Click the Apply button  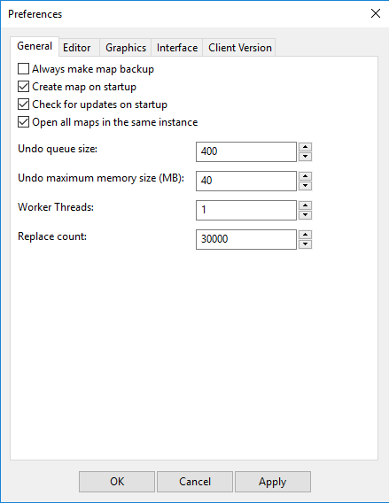click(273, 482)
